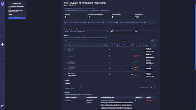Expand the host row with medium priority
The width and height of the screenshot is (196, 110).
point(66,69)
